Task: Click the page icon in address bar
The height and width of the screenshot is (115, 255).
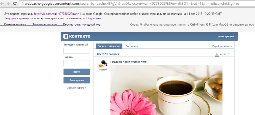Action: (x=22, y=3)
